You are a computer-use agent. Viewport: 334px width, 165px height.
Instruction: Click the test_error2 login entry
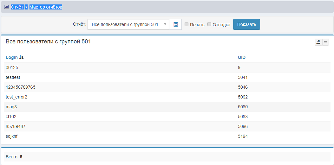pos(16,97)
